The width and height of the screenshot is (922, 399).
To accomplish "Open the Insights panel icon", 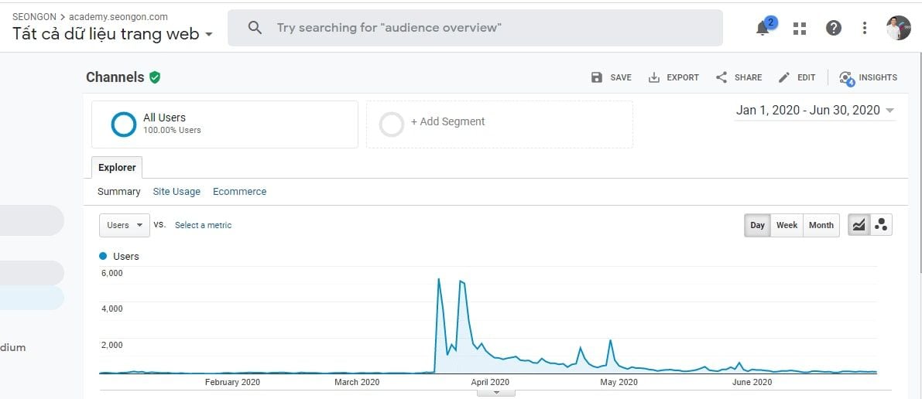I will (x=846, y=77).
